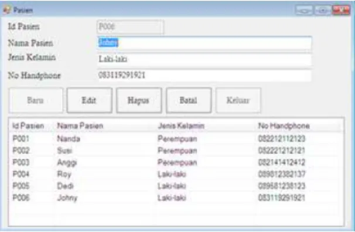
Task: Minimize the Pasien window
Action: point(304,10)
